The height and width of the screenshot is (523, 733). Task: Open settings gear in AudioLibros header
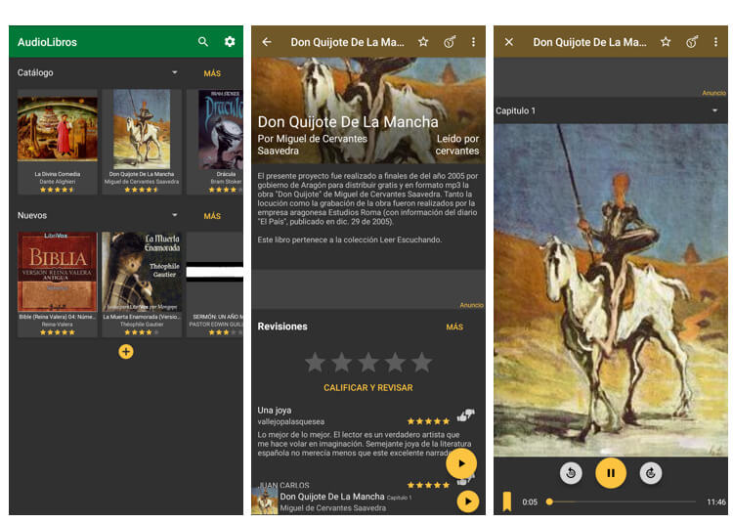coord(230,42)
